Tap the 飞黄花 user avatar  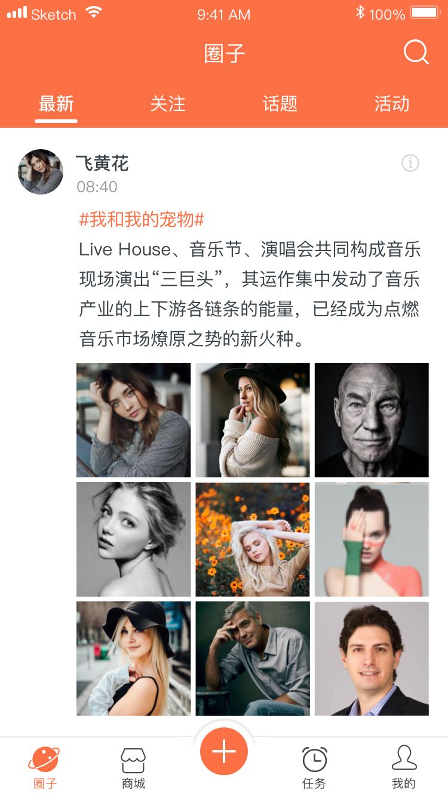41,172
